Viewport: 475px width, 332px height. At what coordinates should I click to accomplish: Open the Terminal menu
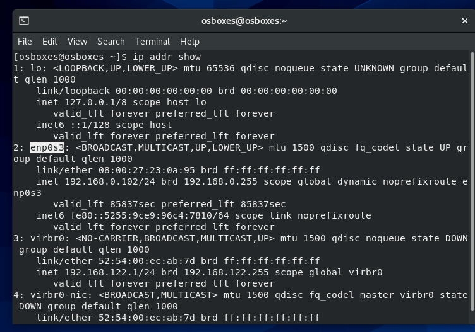[x=152, y=42]
